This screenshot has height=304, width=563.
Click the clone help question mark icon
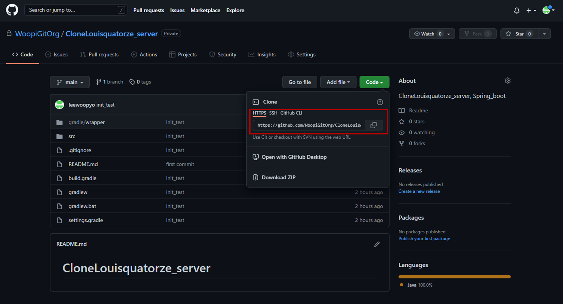click(380, 102)
